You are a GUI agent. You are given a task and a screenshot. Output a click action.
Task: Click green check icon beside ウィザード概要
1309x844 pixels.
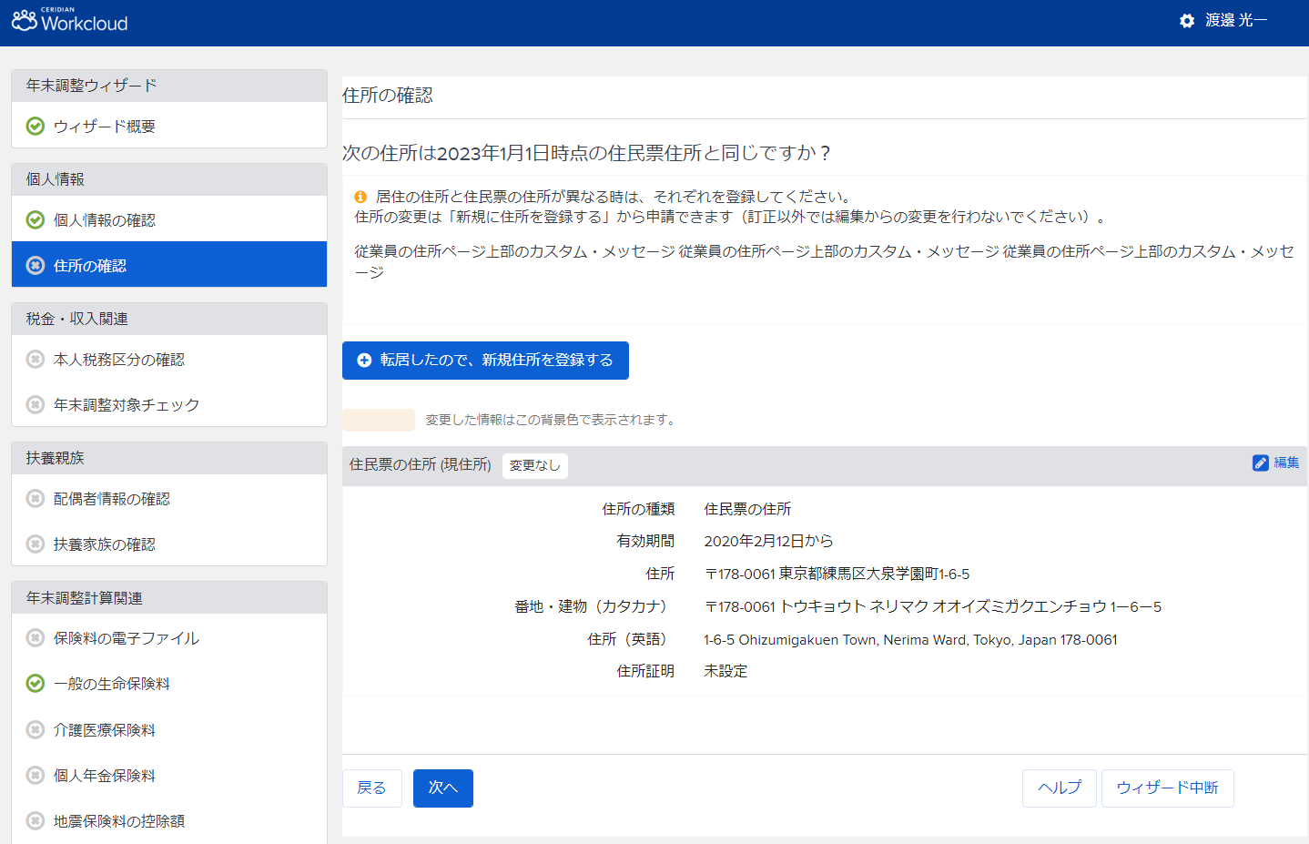coord(36,126)
